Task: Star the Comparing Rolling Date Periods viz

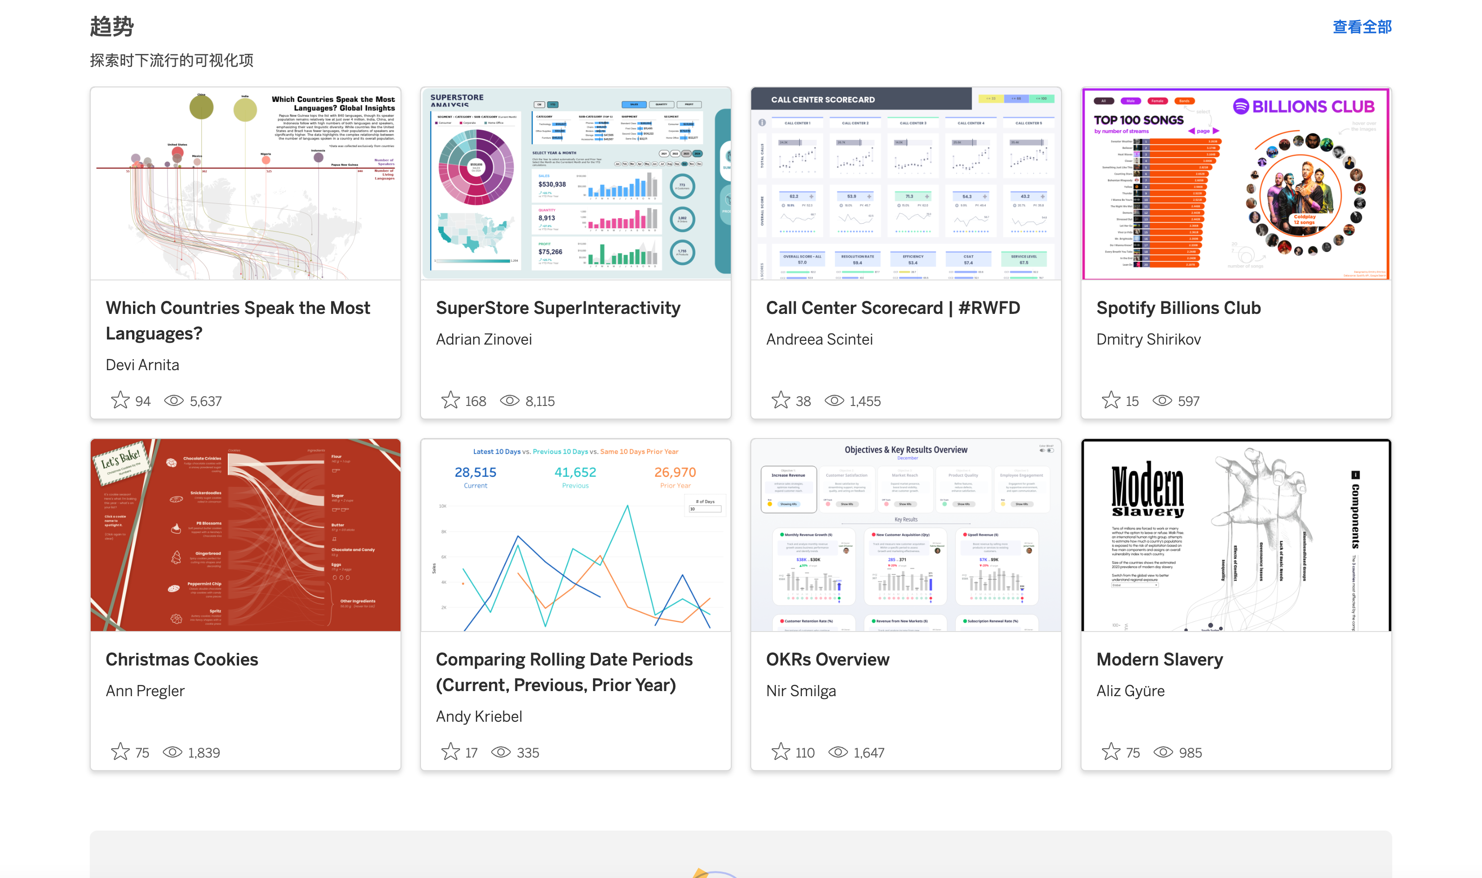Action: 450,752
